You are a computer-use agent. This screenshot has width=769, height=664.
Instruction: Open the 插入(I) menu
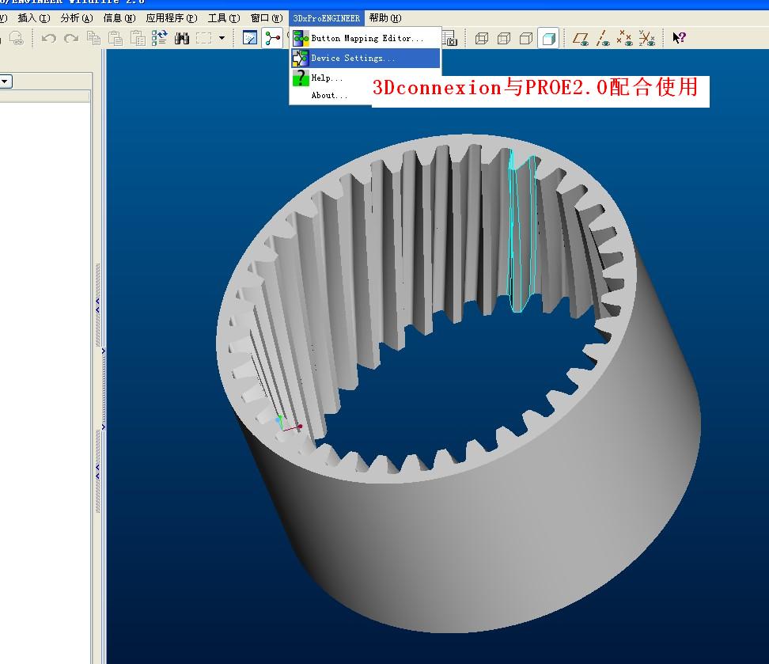(34, 18)
